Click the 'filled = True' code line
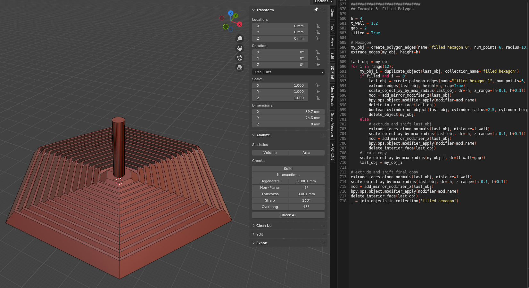 (365, 33)
